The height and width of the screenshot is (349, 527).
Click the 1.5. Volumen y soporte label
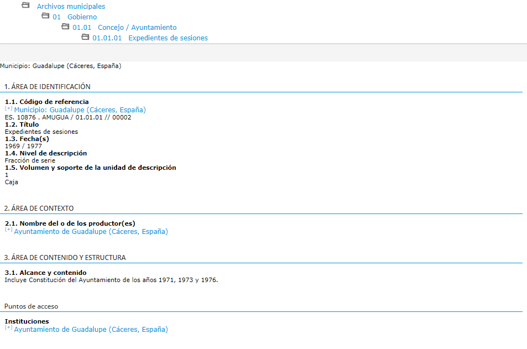[90, 168]
